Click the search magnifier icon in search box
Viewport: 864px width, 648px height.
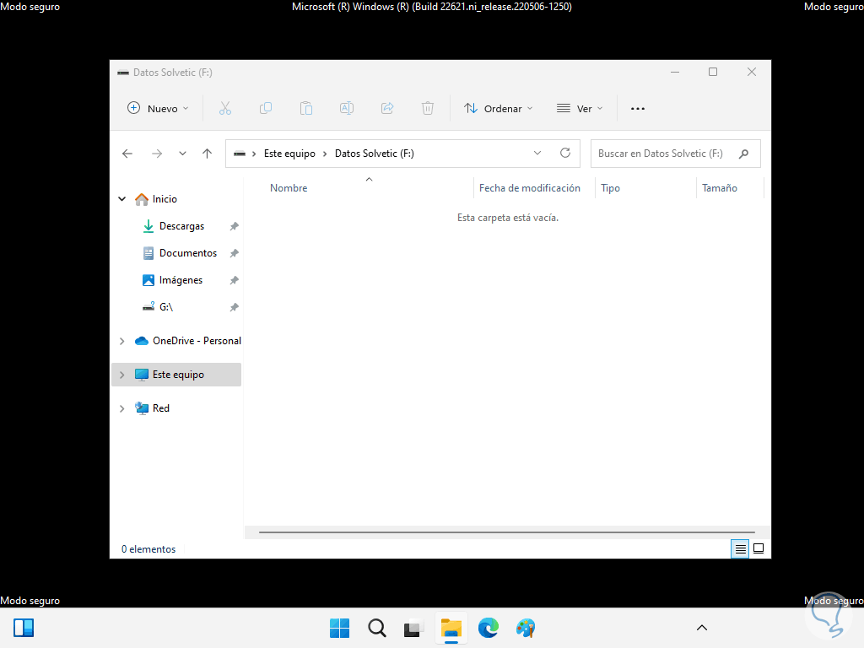pos(744,154)
